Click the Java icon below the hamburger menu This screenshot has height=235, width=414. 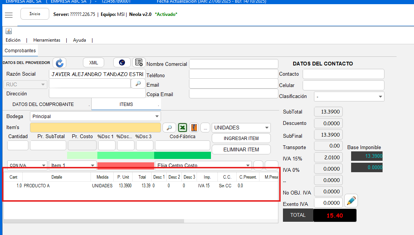[x=9, y=31]
